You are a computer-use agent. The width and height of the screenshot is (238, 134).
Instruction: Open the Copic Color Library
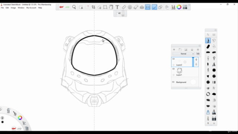click(x=185, y=7)
